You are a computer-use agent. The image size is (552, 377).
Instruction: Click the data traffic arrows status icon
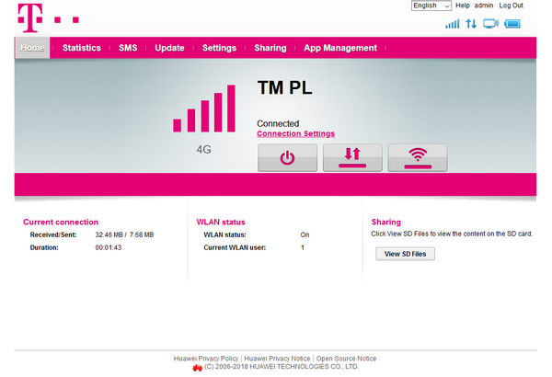[472, 24]
